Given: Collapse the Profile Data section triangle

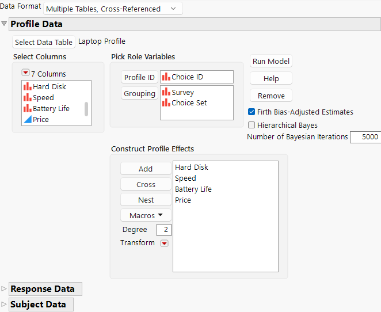Looking at the screenshot, I should (x=4, y=24).
